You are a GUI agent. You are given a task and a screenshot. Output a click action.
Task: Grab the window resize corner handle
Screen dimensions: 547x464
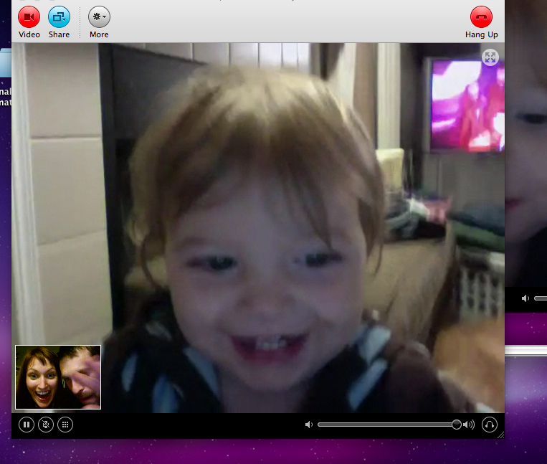point(500,435)
